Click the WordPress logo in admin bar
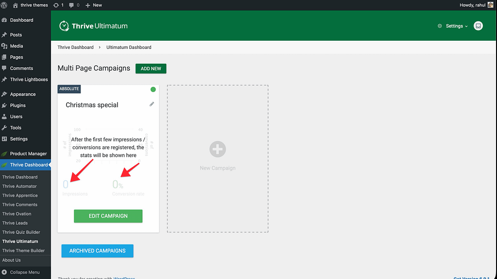The height and width of the screenshot is (279, 497). [x=4, y=5]
